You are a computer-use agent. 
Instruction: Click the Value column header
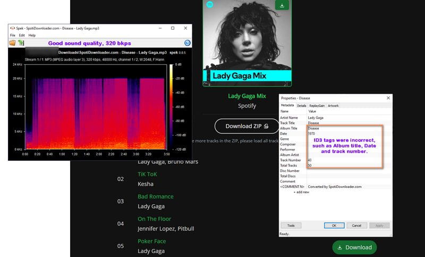click(312, 111)
